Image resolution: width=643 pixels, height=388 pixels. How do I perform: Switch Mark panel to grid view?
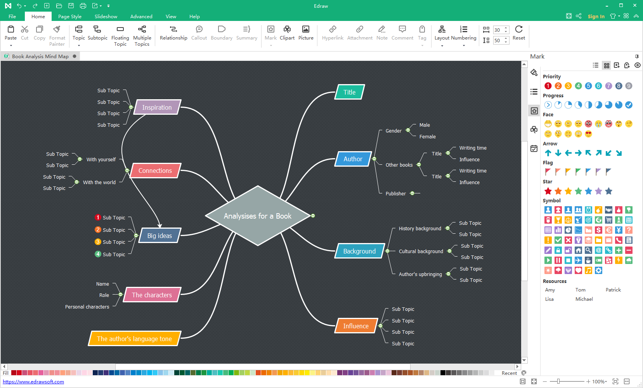tap(607, 66)
